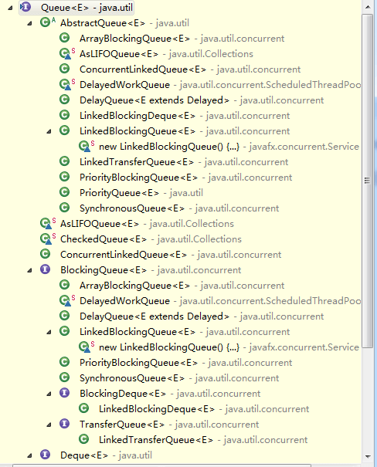The image size is (377, 467).
Task: Click the Queue<E> interface icon
Action: point(25,7)
